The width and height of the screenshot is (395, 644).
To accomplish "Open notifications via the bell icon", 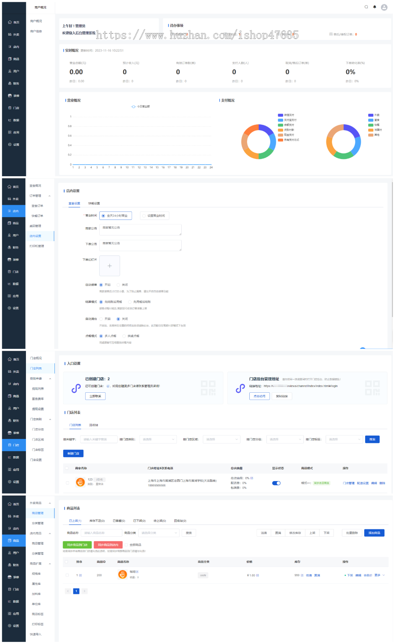I will pos(374,7).
